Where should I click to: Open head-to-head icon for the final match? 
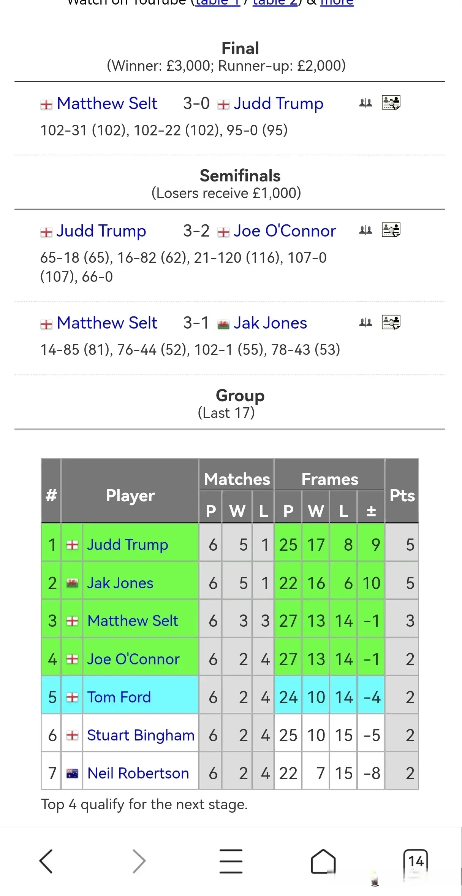pos(365,103)
